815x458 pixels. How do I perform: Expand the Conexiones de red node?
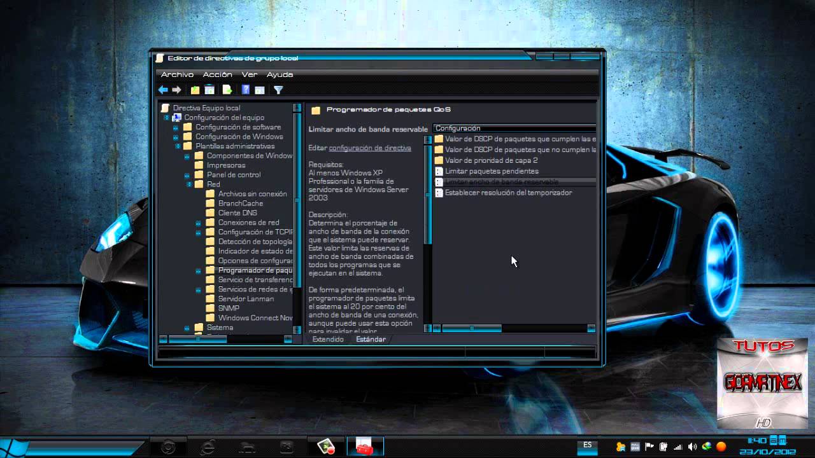click(x=199, y=223)
